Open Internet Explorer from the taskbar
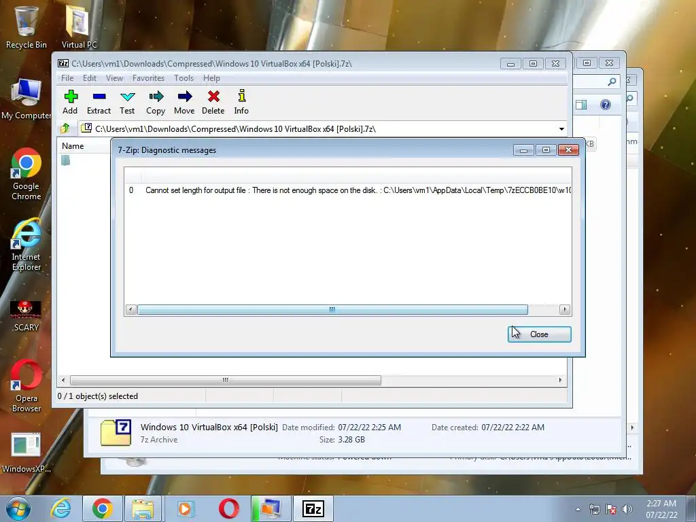Image resolution: width=696 pixels, height=522 pixels. tap(60, 508)
